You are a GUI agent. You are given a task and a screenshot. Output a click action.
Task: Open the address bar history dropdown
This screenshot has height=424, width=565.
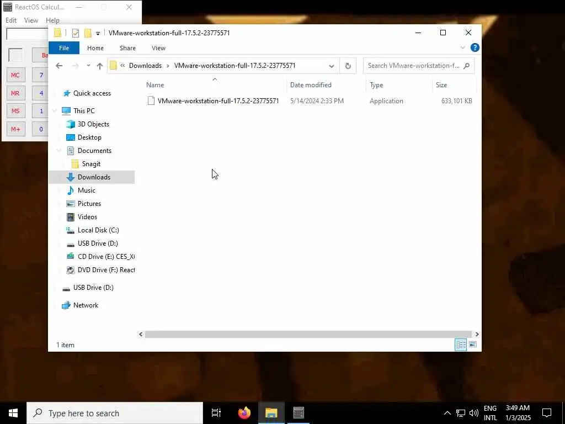point(332,66)
